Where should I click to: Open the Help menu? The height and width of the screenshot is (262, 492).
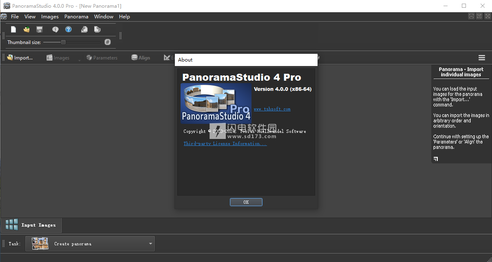pos(124,17)
